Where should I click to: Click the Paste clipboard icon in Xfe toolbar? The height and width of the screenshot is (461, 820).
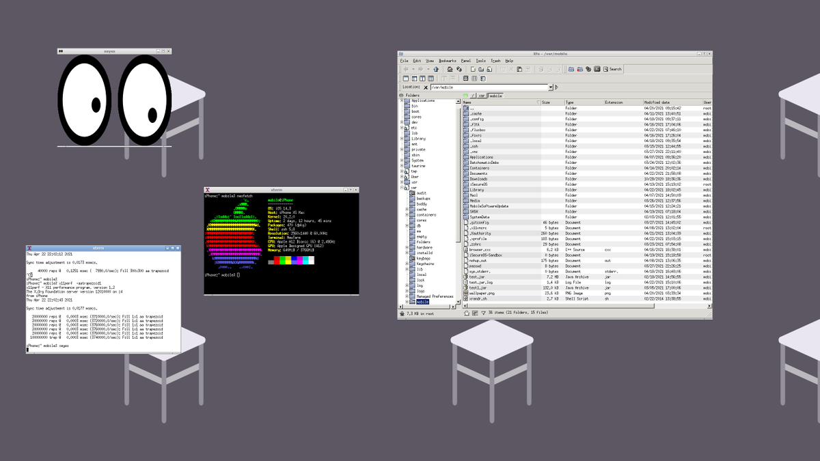pos(519,69)
